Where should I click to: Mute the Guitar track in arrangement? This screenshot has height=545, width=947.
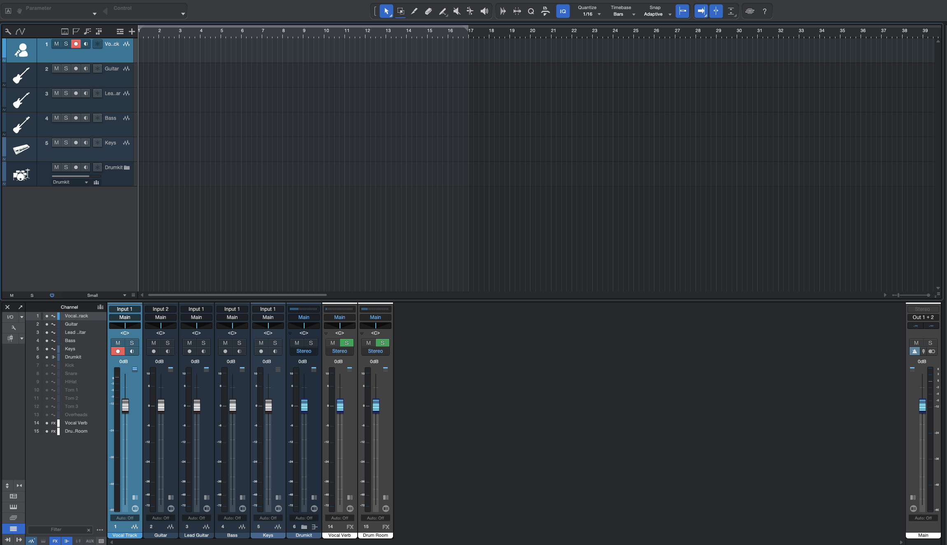coord(56,68)
